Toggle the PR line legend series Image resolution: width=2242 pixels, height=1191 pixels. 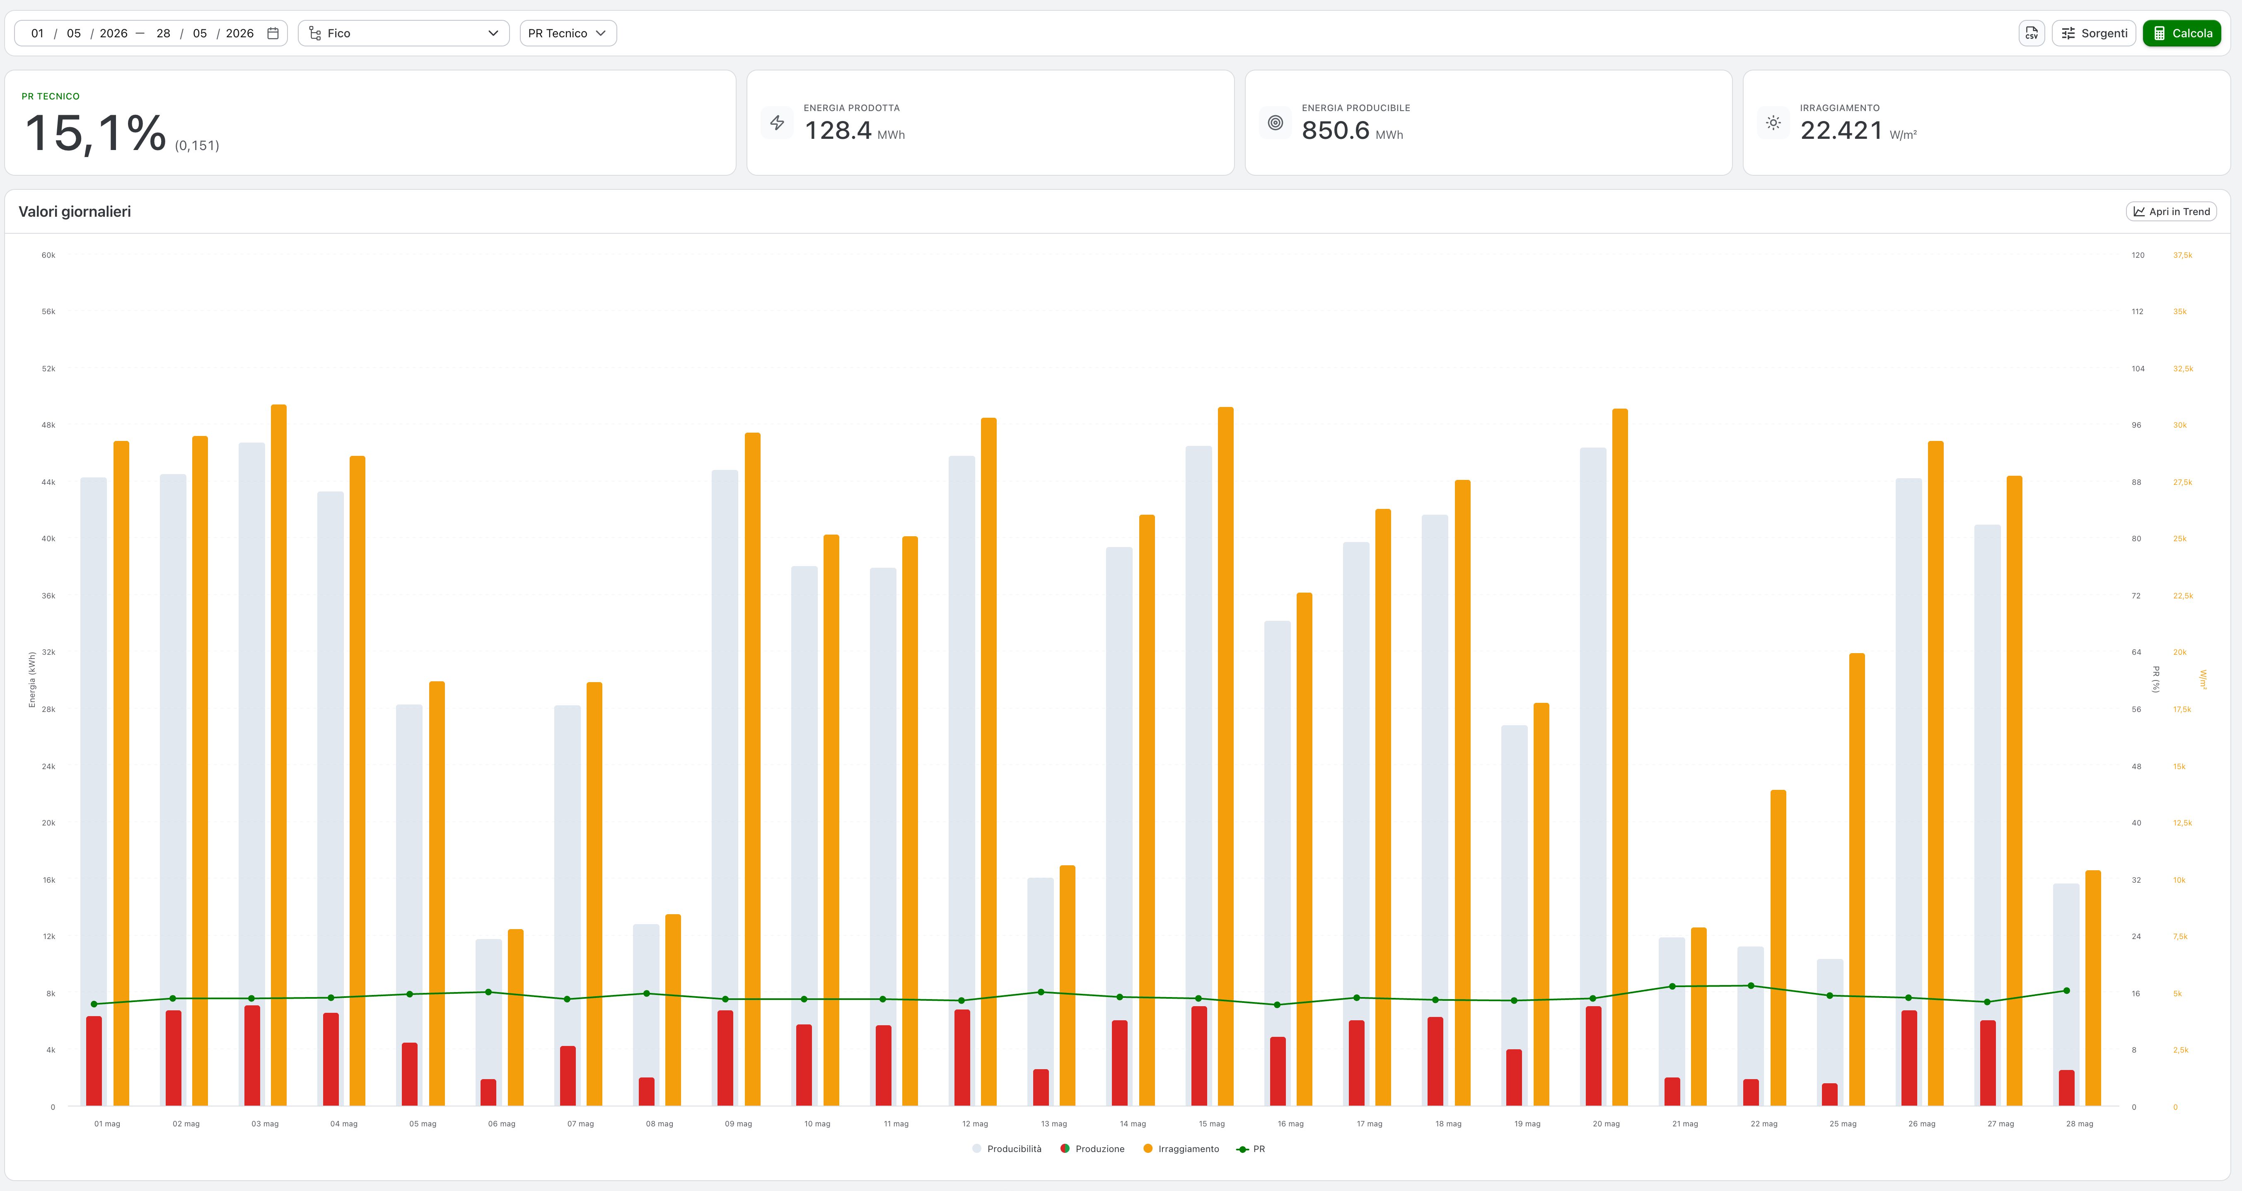[x=1251, y=1149]
